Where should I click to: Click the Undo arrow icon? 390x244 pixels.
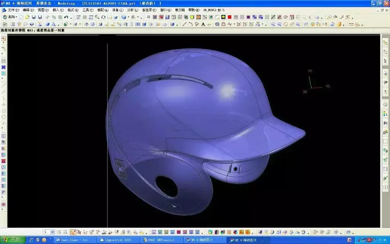coord(66,17)
